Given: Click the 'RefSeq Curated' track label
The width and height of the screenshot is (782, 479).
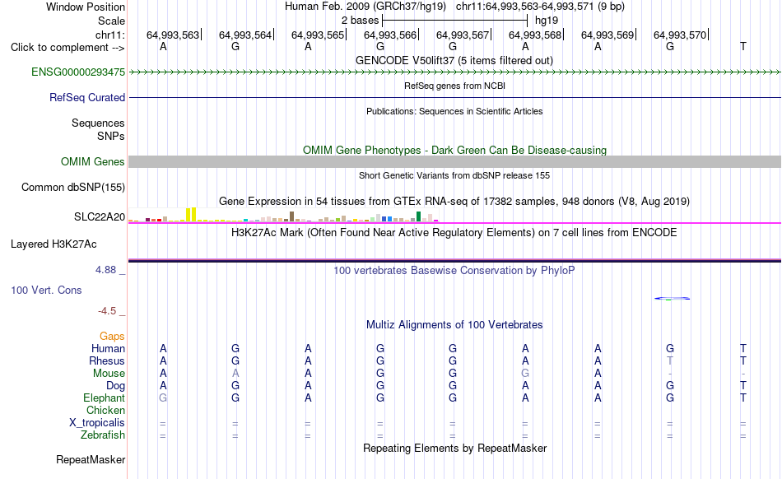Looking at the screenshot, I should point(86,98).
